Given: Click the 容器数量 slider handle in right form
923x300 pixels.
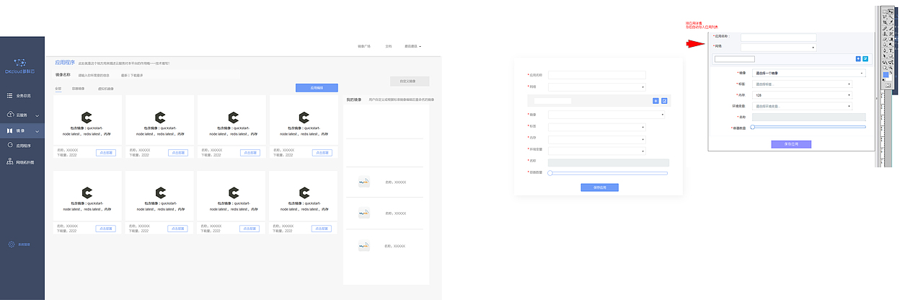Looking at the screenshot, I should click(753, 127).
